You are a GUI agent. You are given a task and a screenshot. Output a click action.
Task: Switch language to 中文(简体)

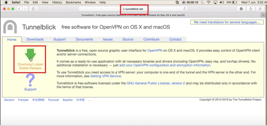pyautogui.click(x=38, y=100)
